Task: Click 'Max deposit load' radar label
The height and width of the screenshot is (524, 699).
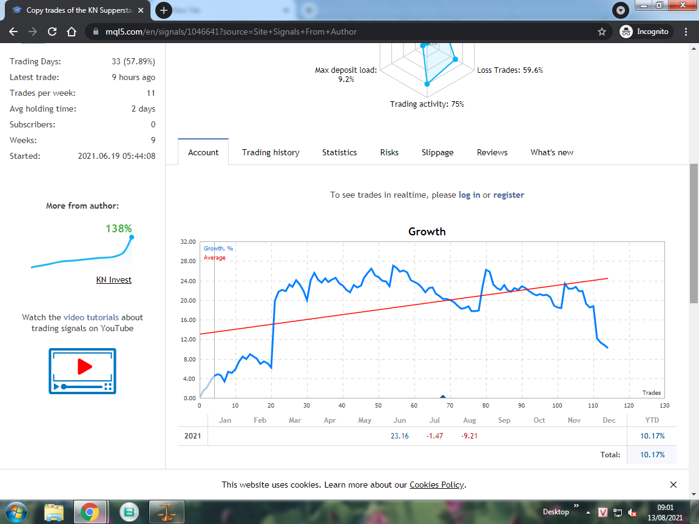Action: pyautogui.click(x=346, y=75)
